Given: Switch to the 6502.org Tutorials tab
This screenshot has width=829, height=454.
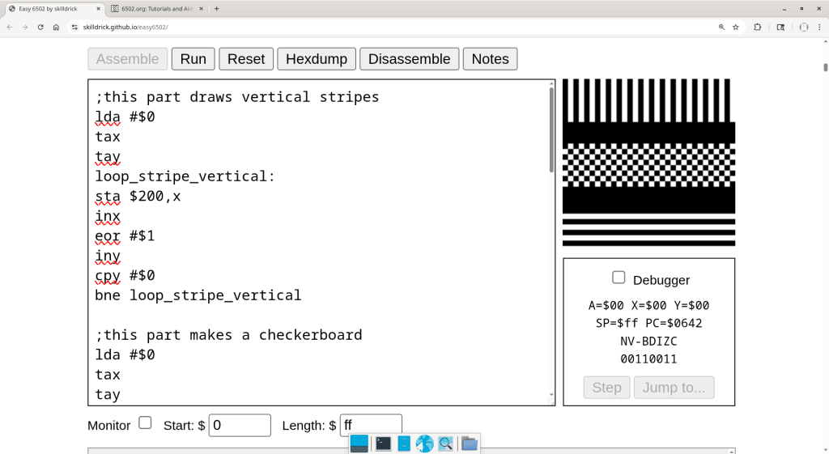Looking at the screenshot, I should click(158, 8).
